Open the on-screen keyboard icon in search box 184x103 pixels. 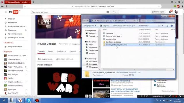[x=108, y=12]
